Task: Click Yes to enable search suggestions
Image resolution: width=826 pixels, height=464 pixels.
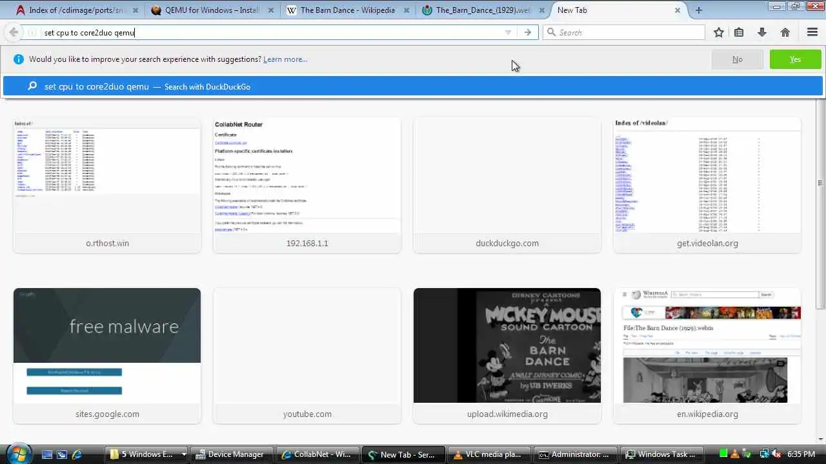Action: pos(795,59)
